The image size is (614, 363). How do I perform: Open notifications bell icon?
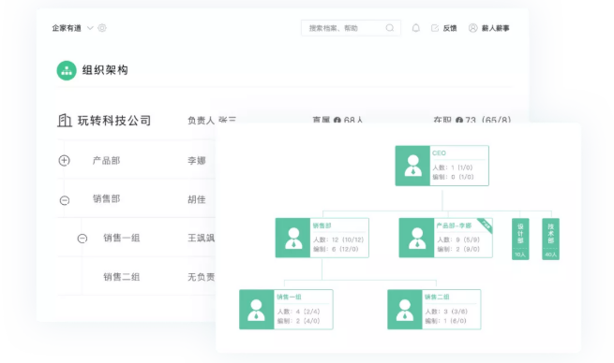tap(416, 28)
